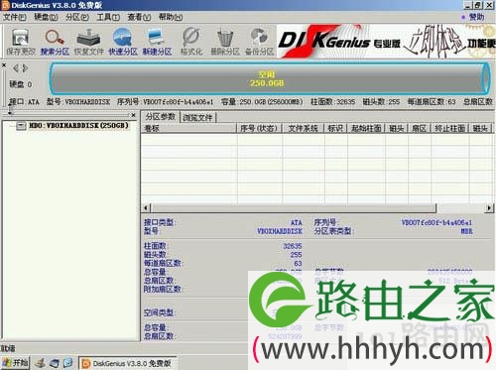Switch to the 浏览文件 tab

coord(197,117)
